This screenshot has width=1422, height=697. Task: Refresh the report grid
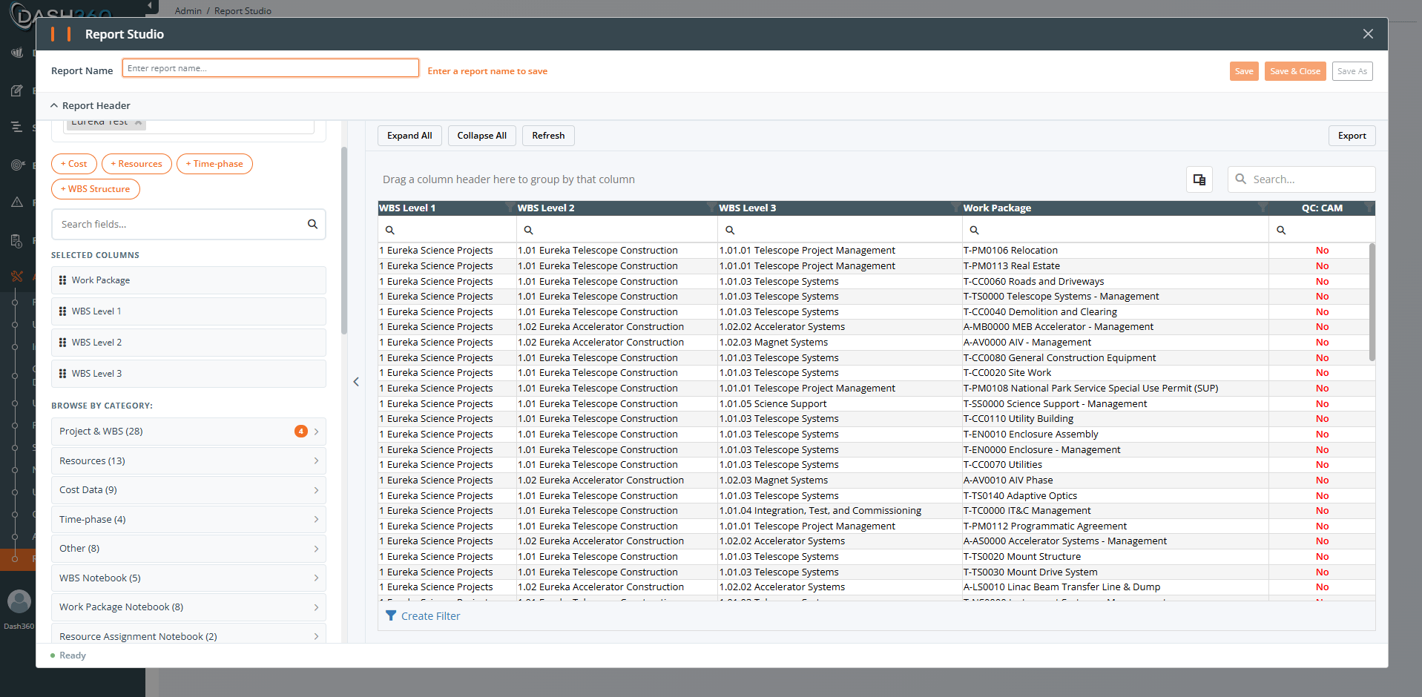coord(548,136)
